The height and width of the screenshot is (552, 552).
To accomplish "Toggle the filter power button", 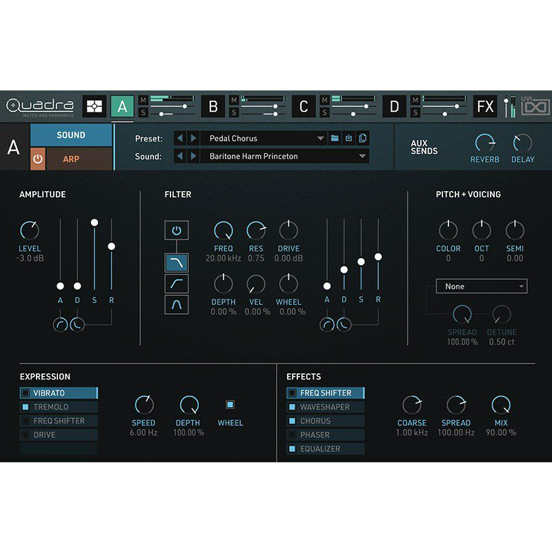I will (177, 230).
